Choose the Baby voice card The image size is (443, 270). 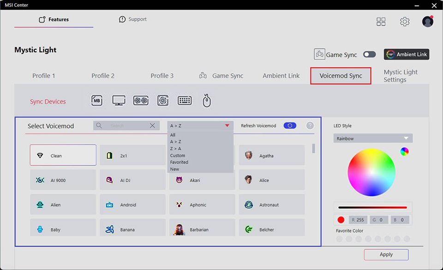[63, 228]
